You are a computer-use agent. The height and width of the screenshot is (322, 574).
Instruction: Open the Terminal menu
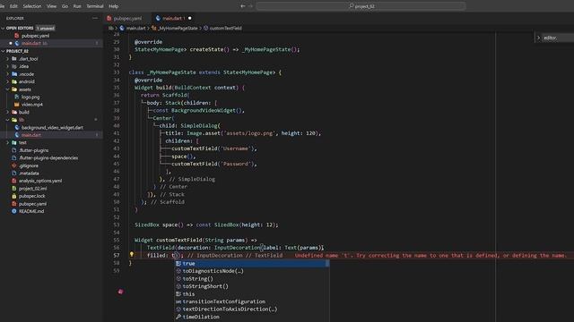pyautogui.click(x=95, y=6)
